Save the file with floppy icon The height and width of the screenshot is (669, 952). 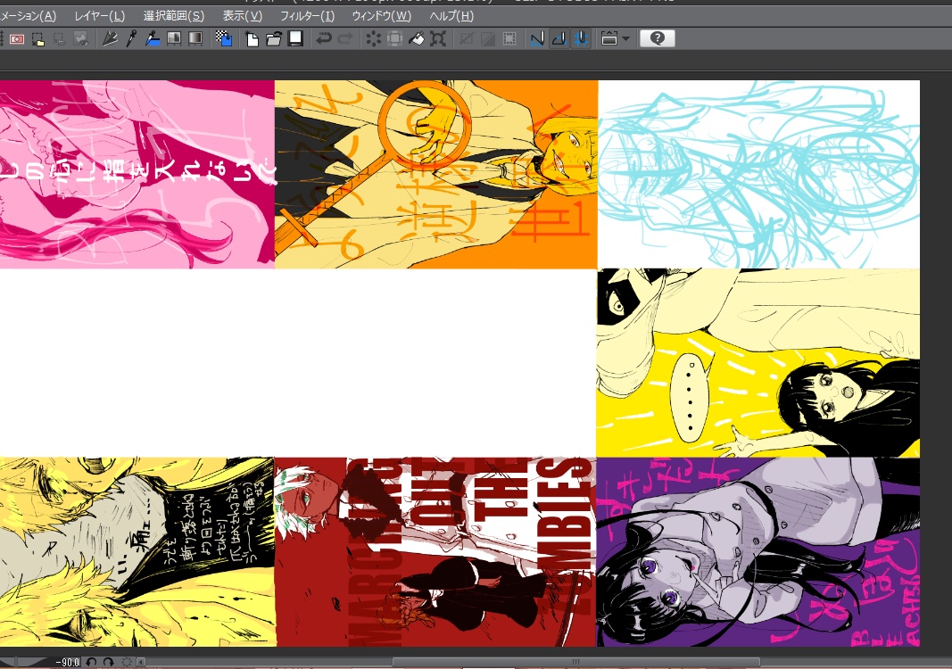pos(295,39)
